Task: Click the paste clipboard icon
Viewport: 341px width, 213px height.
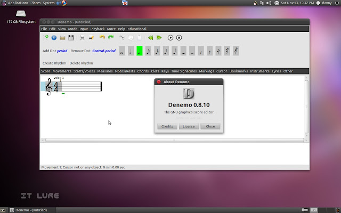Action: tap(139, 38)
